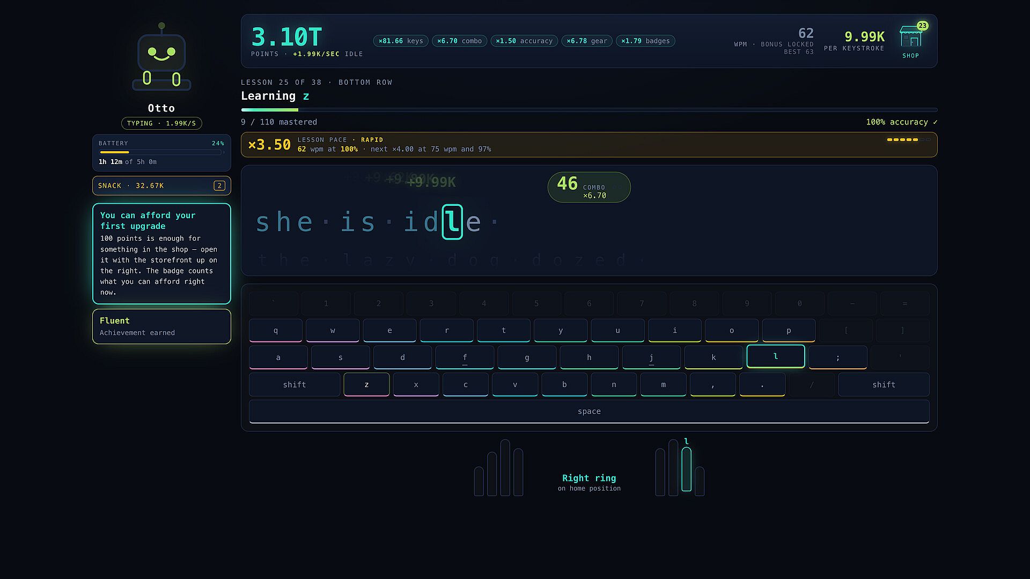Screen dimensions: 1030x579
Task: Click the space bar key
Action: coord(589,411)
